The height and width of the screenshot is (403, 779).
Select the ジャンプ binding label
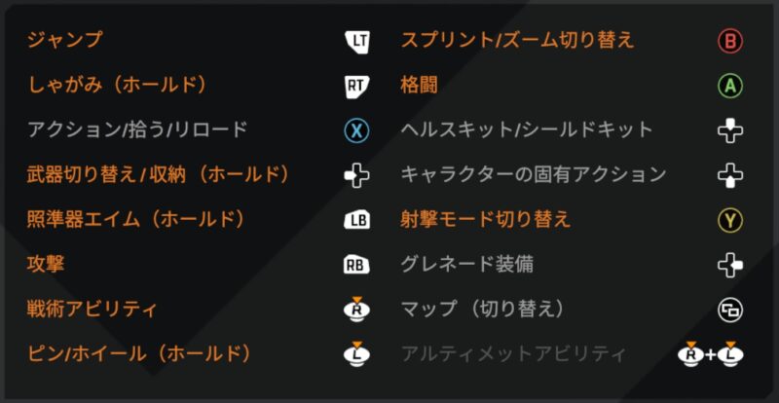coord(65,40)
